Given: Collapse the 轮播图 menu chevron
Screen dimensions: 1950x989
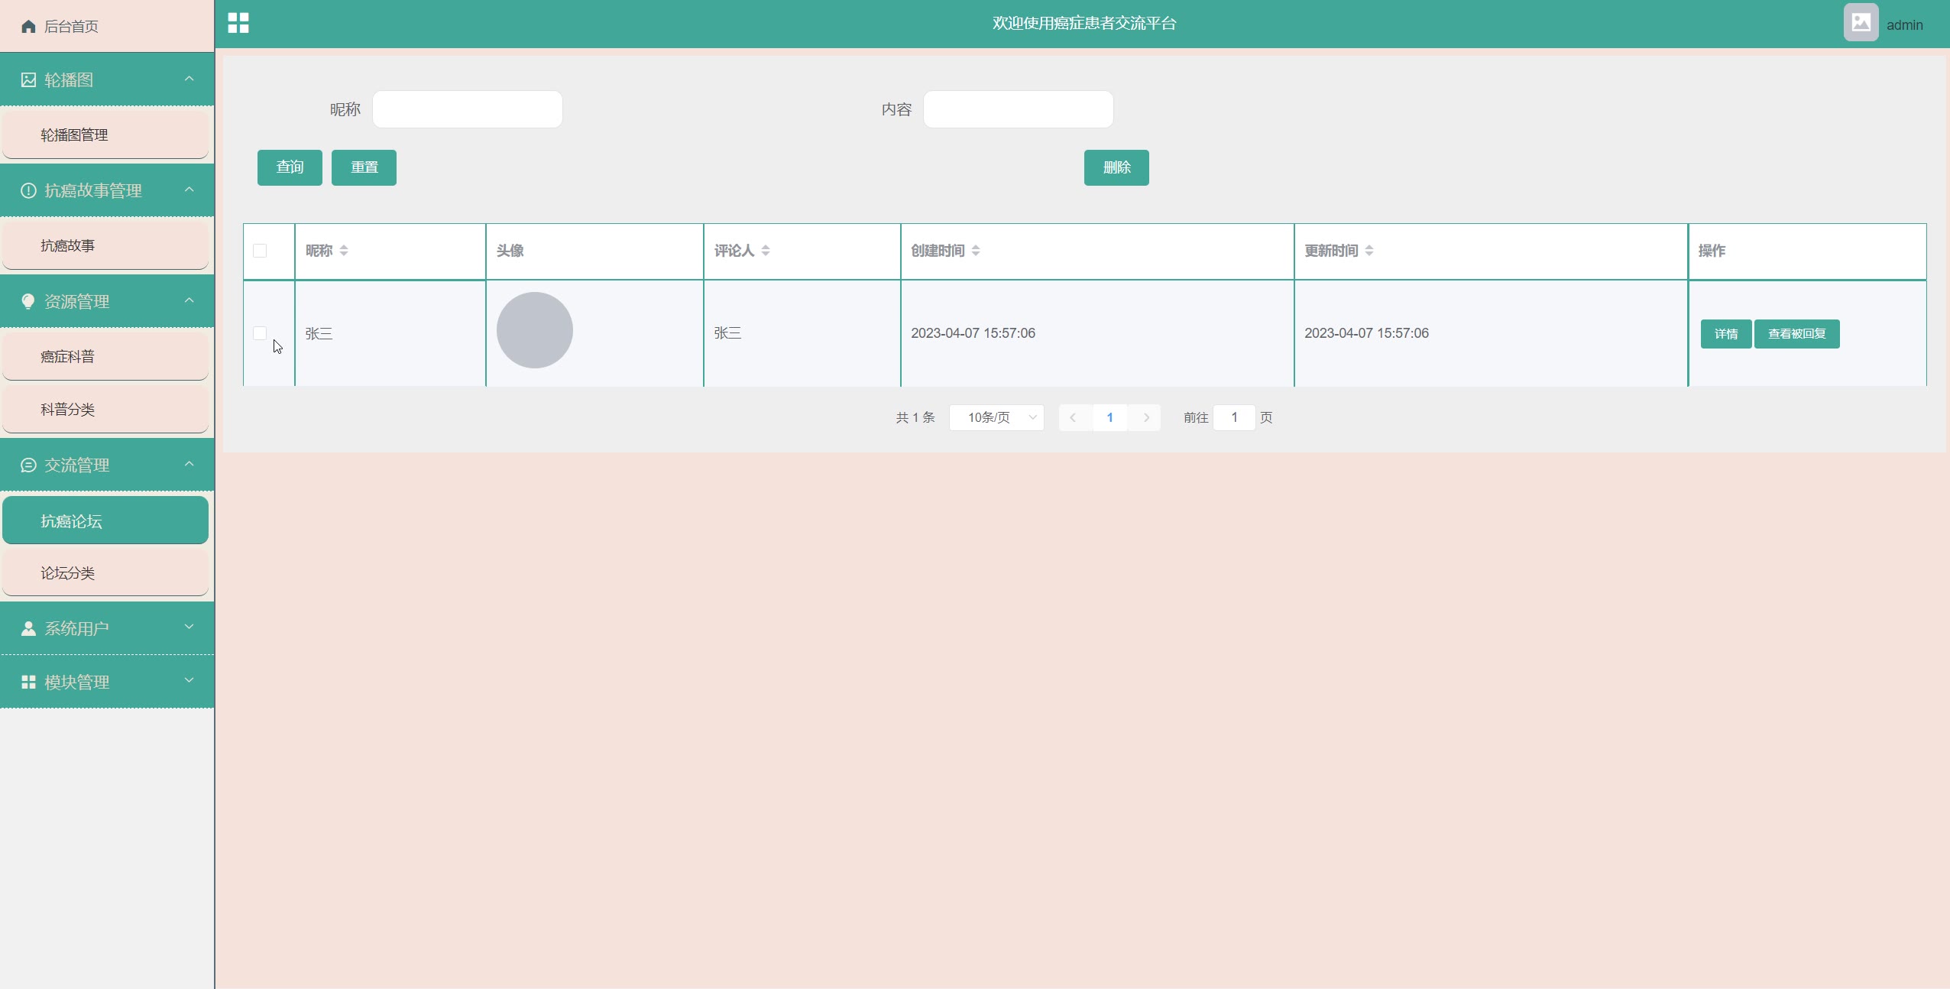Looking at the screenshot, I should pos(189,79).
